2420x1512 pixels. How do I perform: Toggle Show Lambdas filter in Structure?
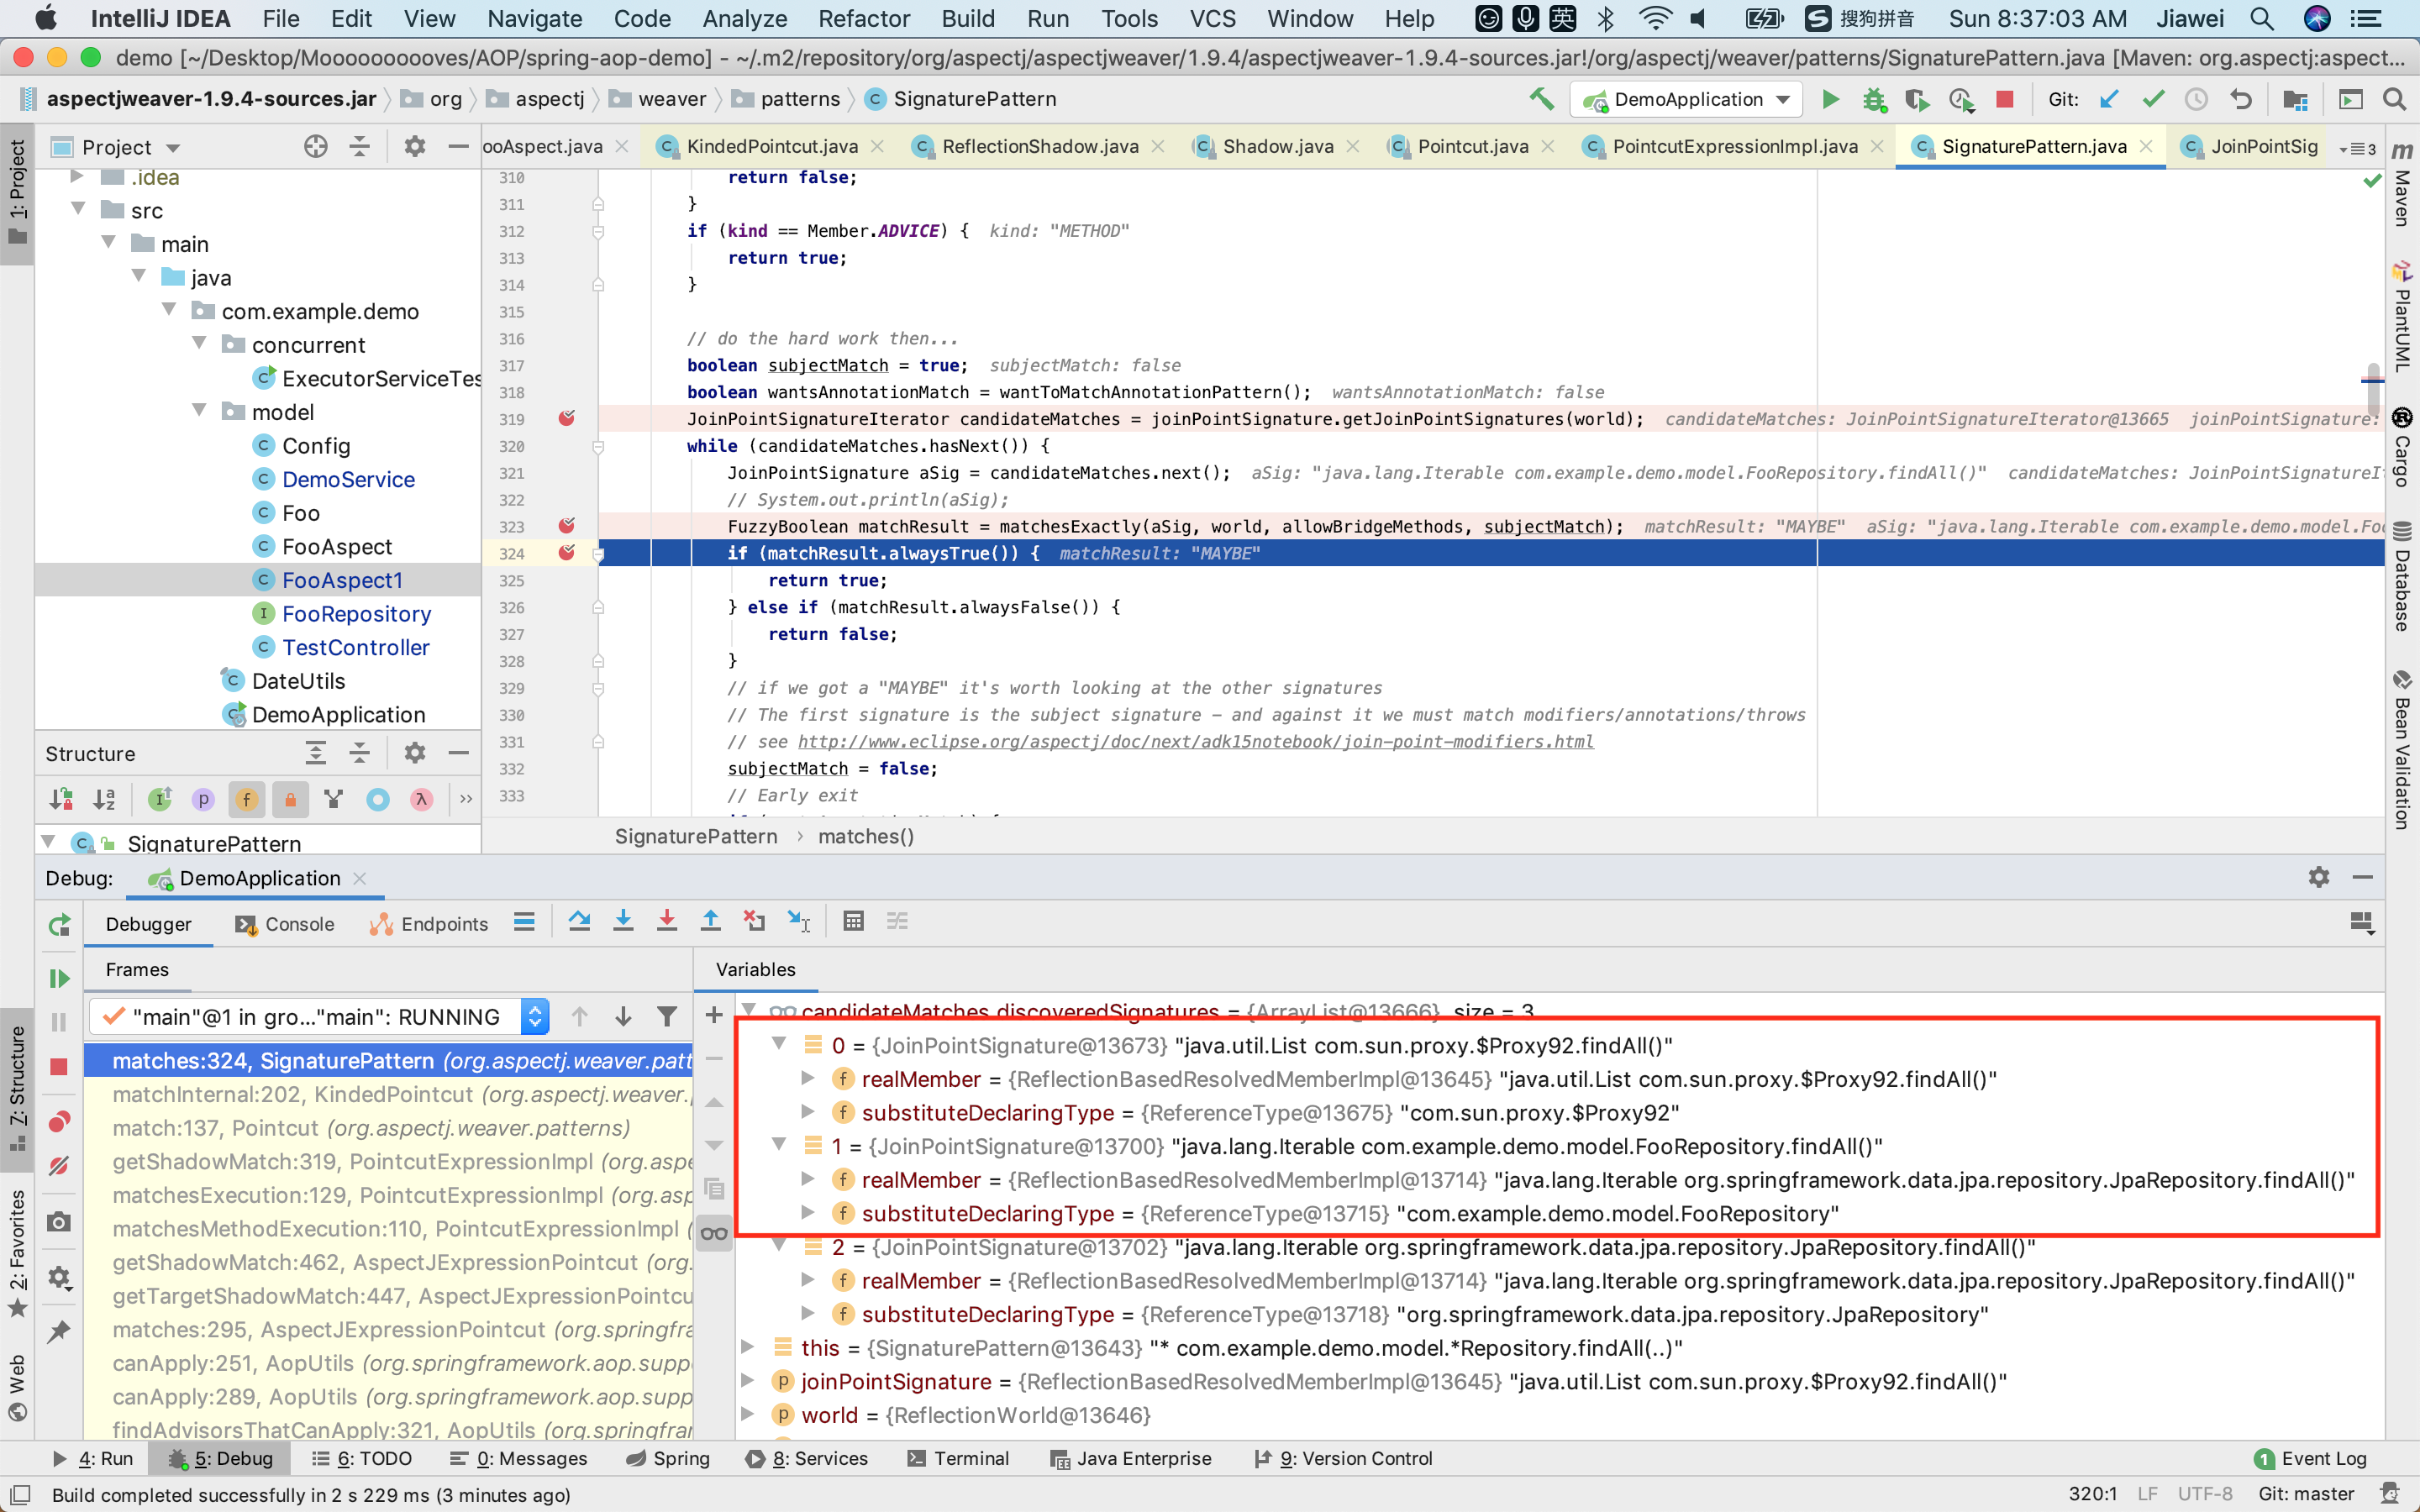(421, 799)
